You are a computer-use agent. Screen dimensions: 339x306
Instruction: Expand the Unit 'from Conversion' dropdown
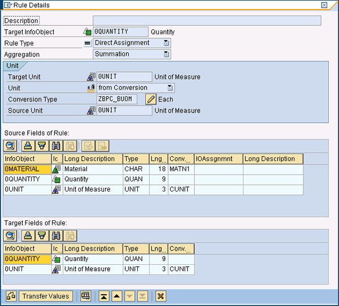coord(169,88)
